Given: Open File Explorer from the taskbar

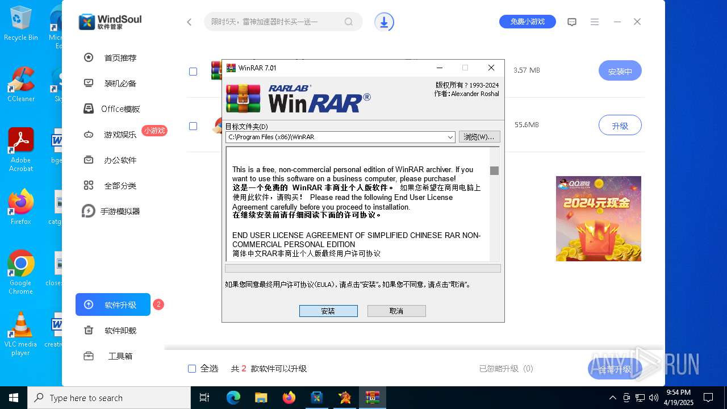Looking at the screenshot, I should (x=261, y=398).
